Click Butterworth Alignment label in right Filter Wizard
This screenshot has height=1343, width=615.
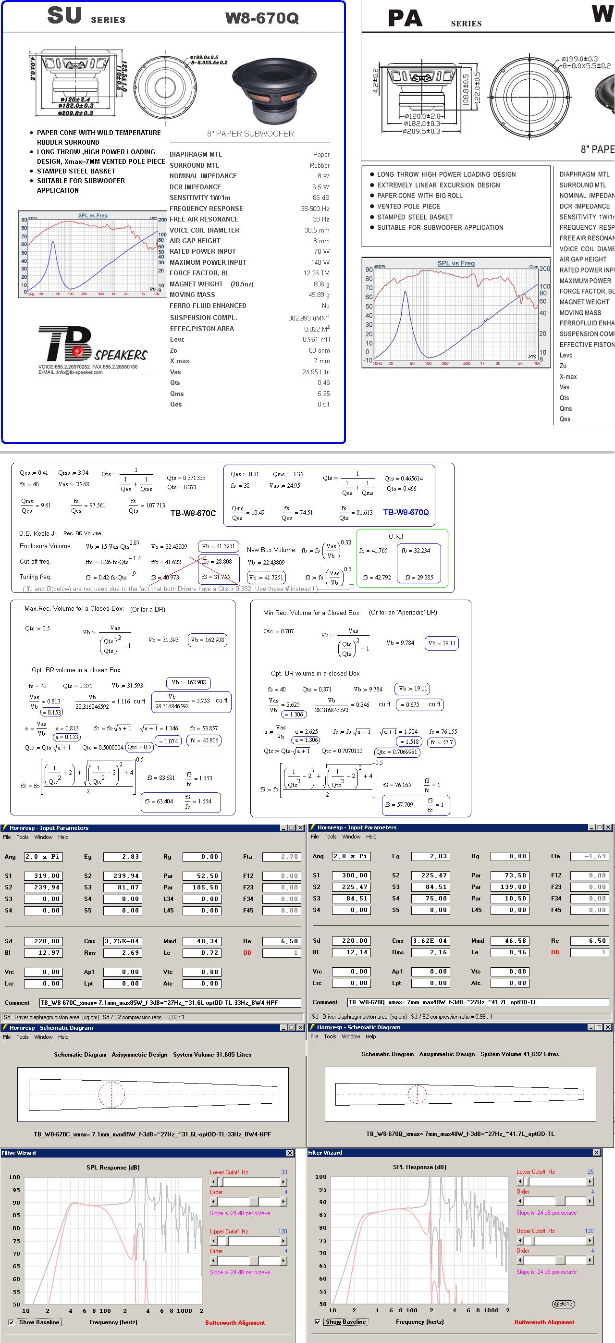[x=544, y=1322]
